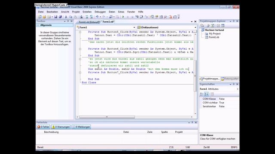
Task: Click the Step Over debug icon
Action: (x=141, y=17)
